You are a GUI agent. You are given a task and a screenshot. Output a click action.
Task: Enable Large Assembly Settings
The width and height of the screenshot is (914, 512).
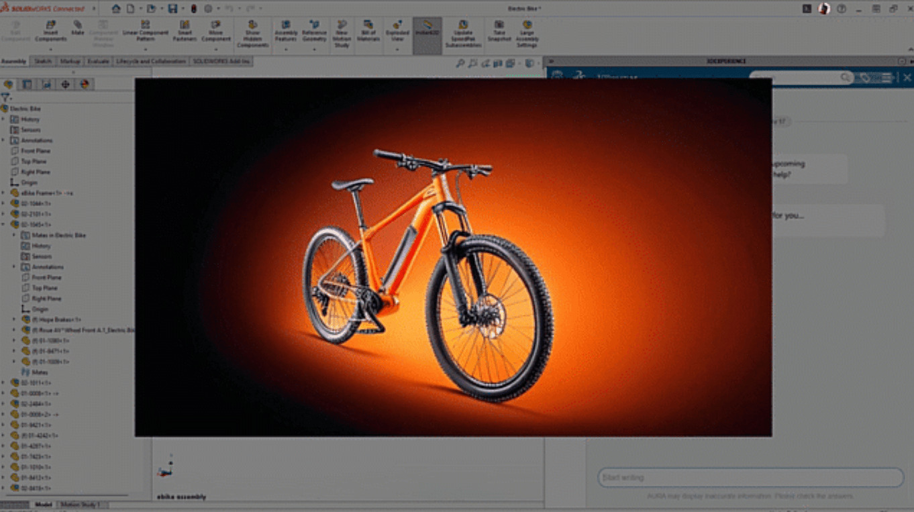tap(527, 30)
